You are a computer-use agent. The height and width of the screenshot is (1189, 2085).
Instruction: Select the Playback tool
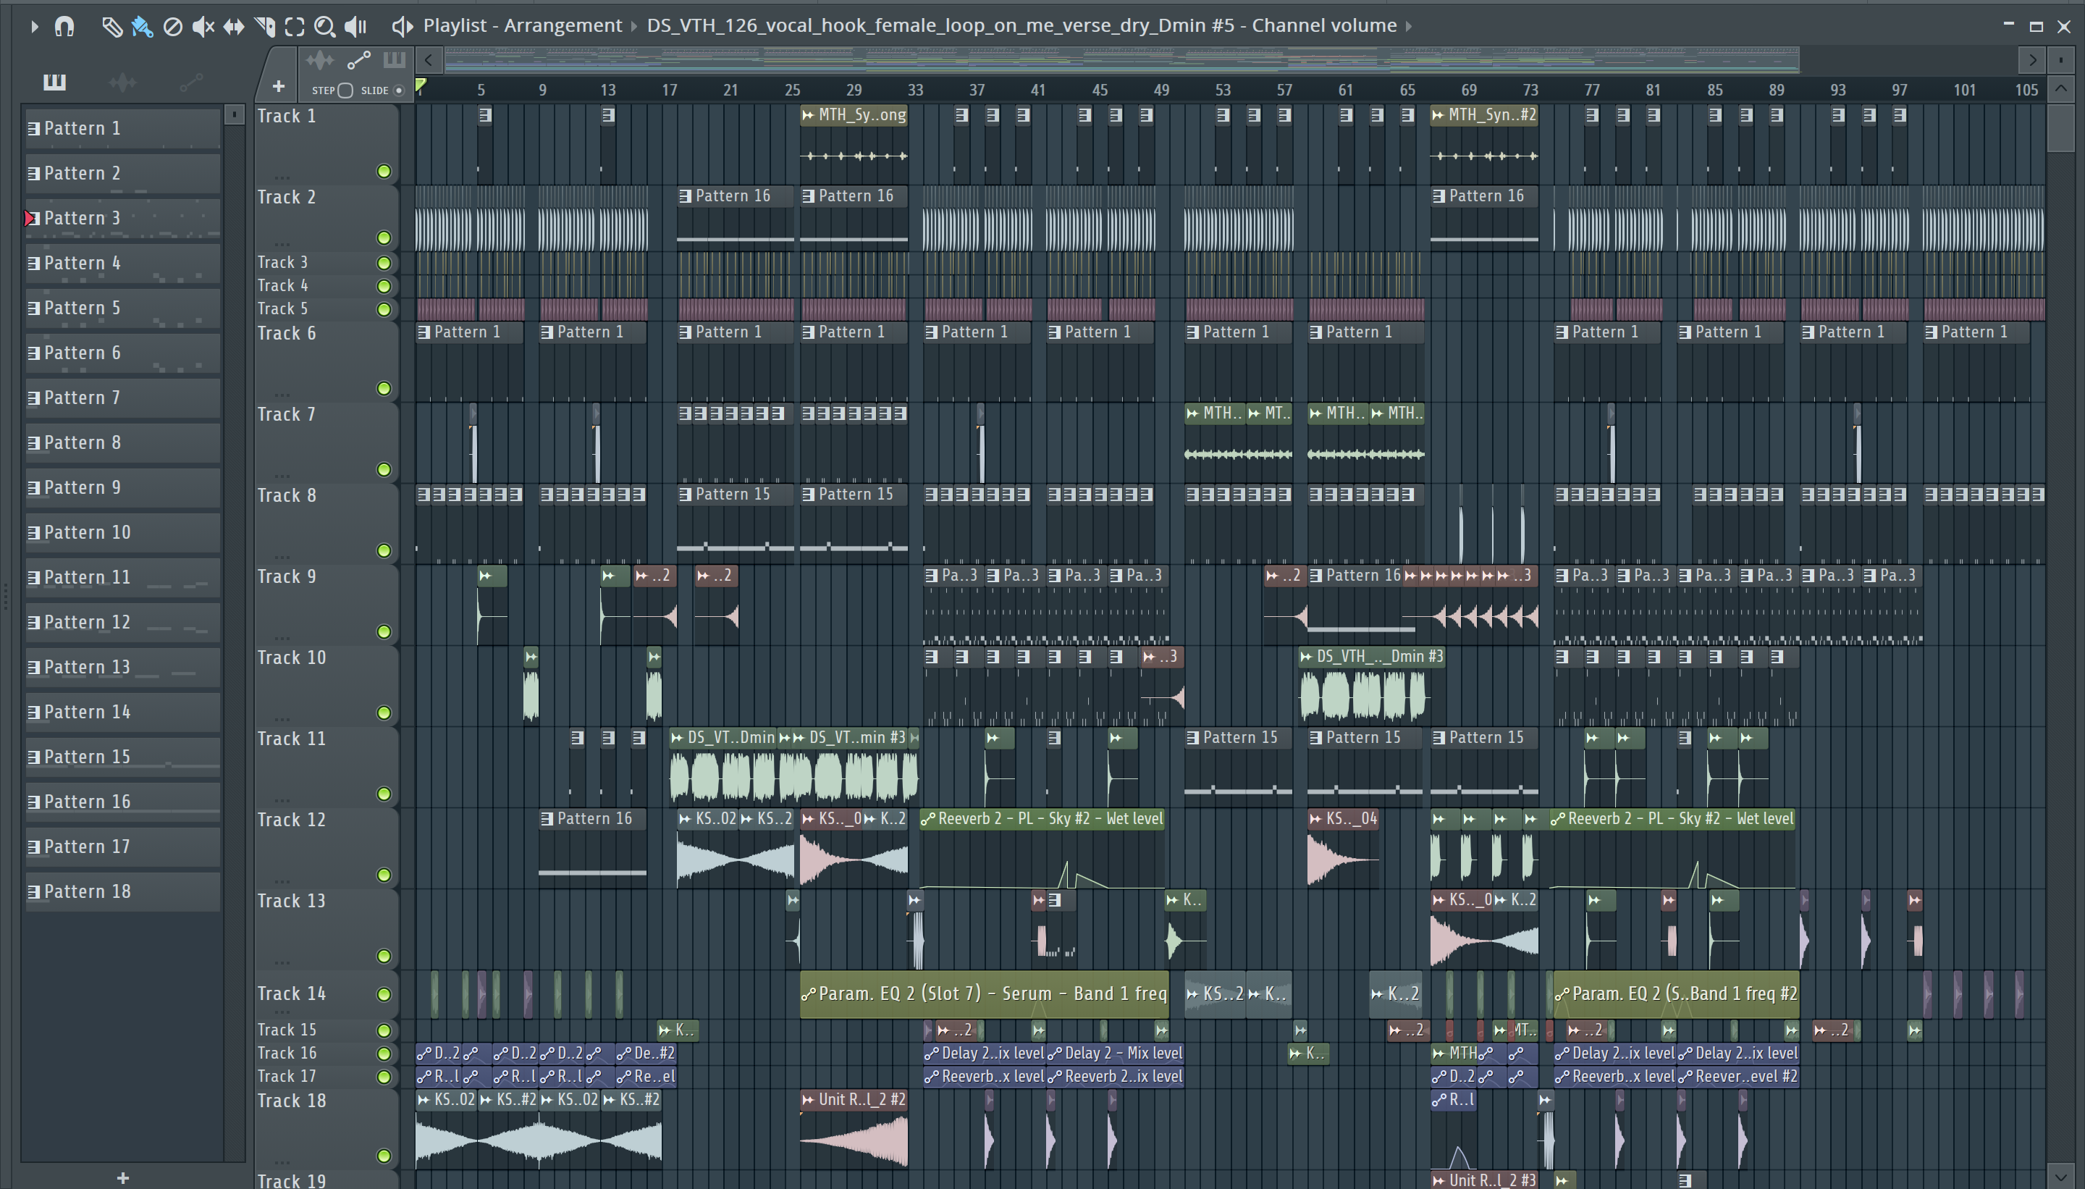(x=355, y=26)
